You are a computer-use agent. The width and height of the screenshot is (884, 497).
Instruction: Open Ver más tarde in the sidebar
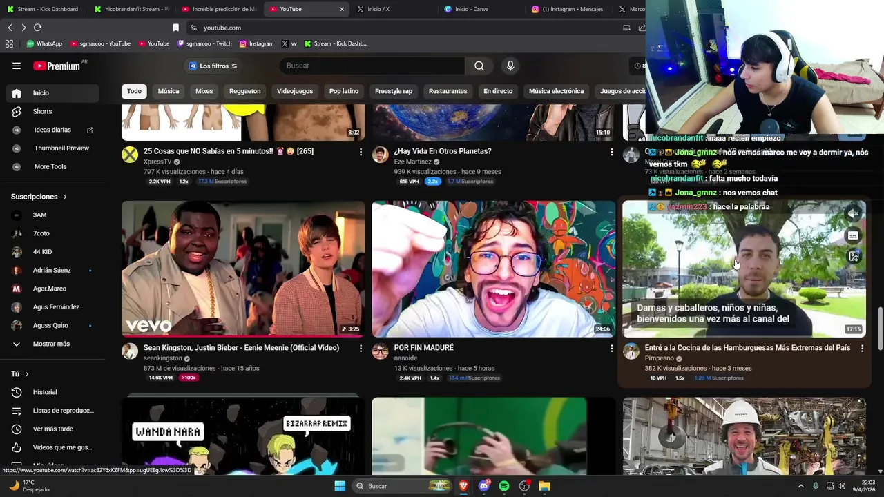[x=52, y=429]
